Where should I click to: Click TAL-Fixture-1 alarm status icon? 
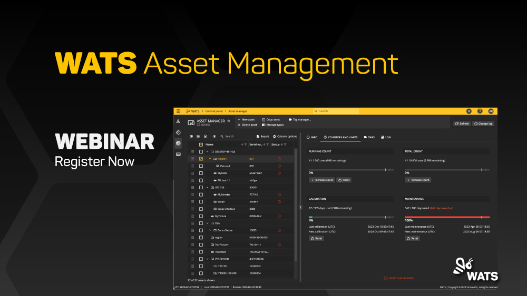(279, 244)
